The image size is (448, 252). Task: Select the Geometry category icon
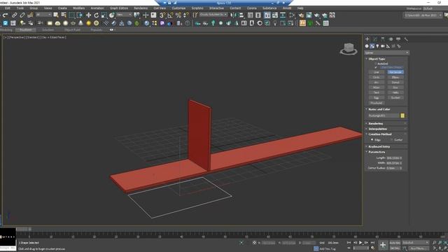click(367, 46)
